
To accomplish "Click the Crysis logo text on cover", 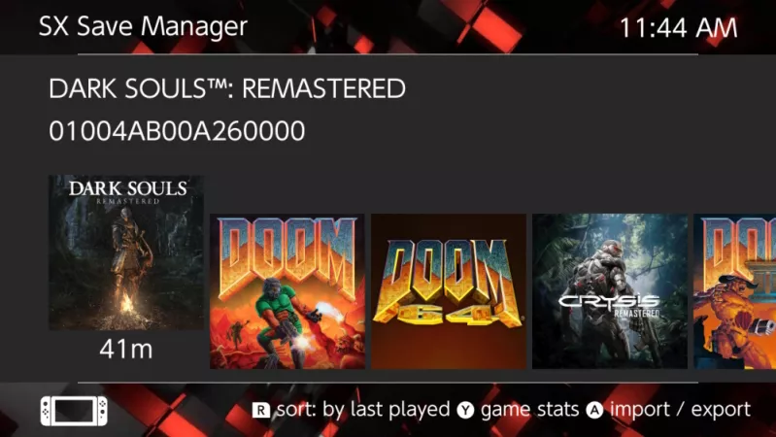I will pyautogui.click(x=609, y=306).
